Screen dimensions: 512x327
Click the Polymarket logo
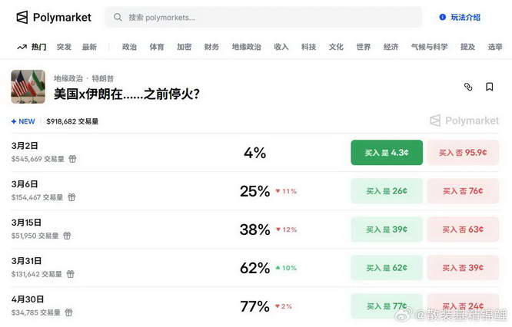coord(53,17)
